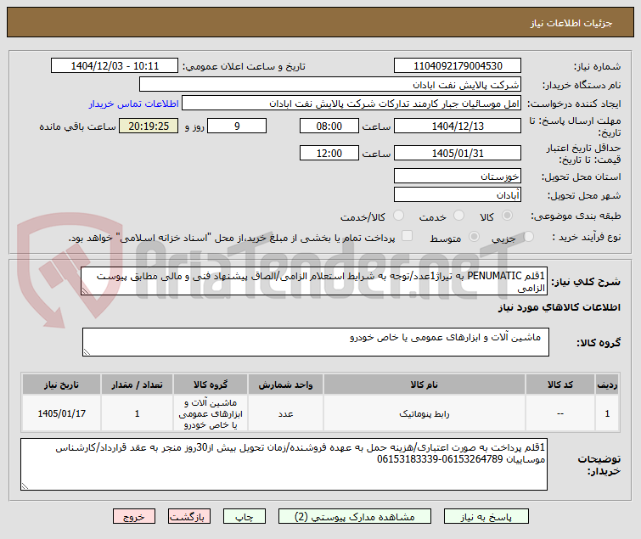Click the response deadline date 1404/12/13
The image size is (641, 539).
point(458,126)
